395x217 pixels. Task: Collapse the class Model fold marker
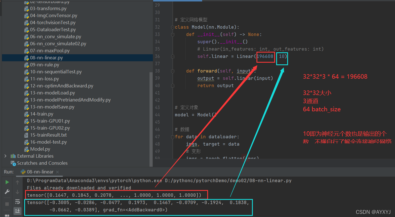[x=172, y=27]
